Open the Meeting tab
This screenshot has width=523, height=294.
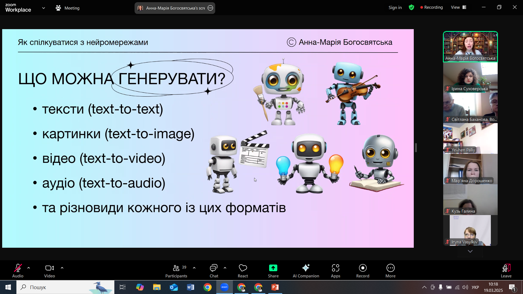tap(68, 8)
